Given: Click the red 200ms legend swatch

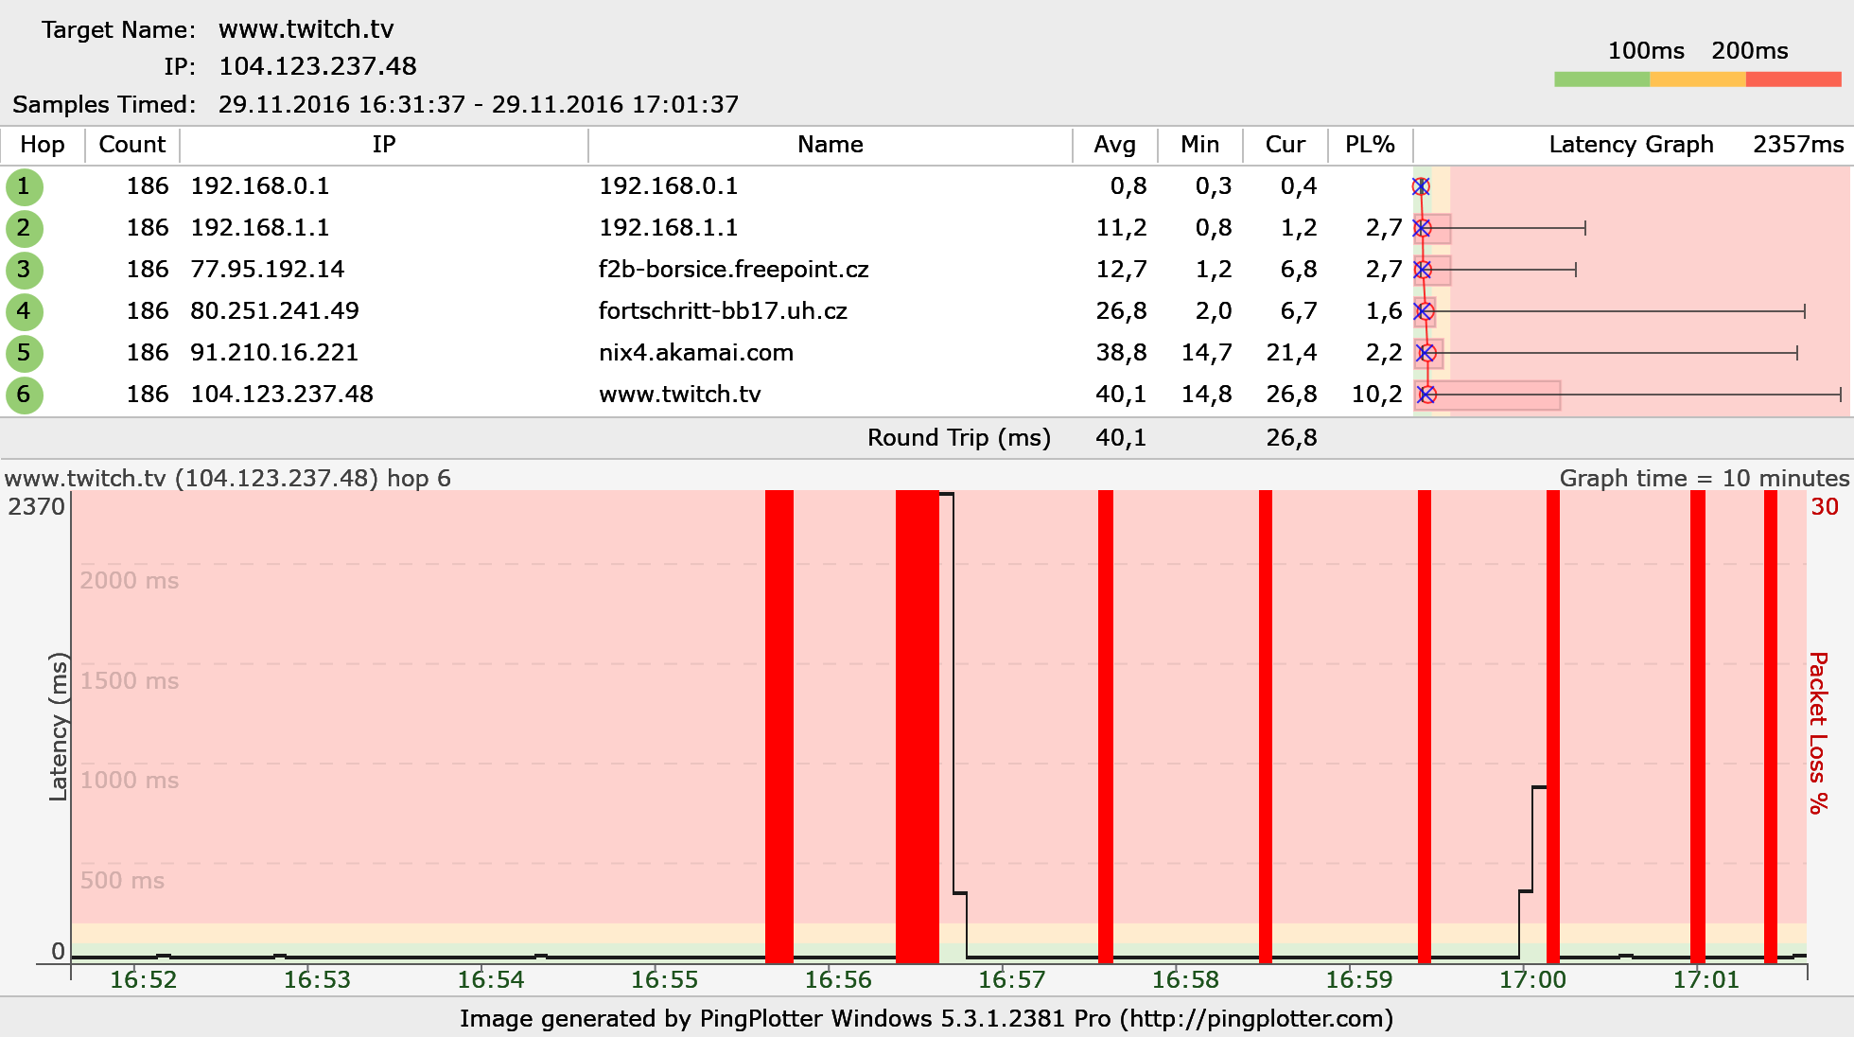Looking at the screenshot, I should 1793,79.
